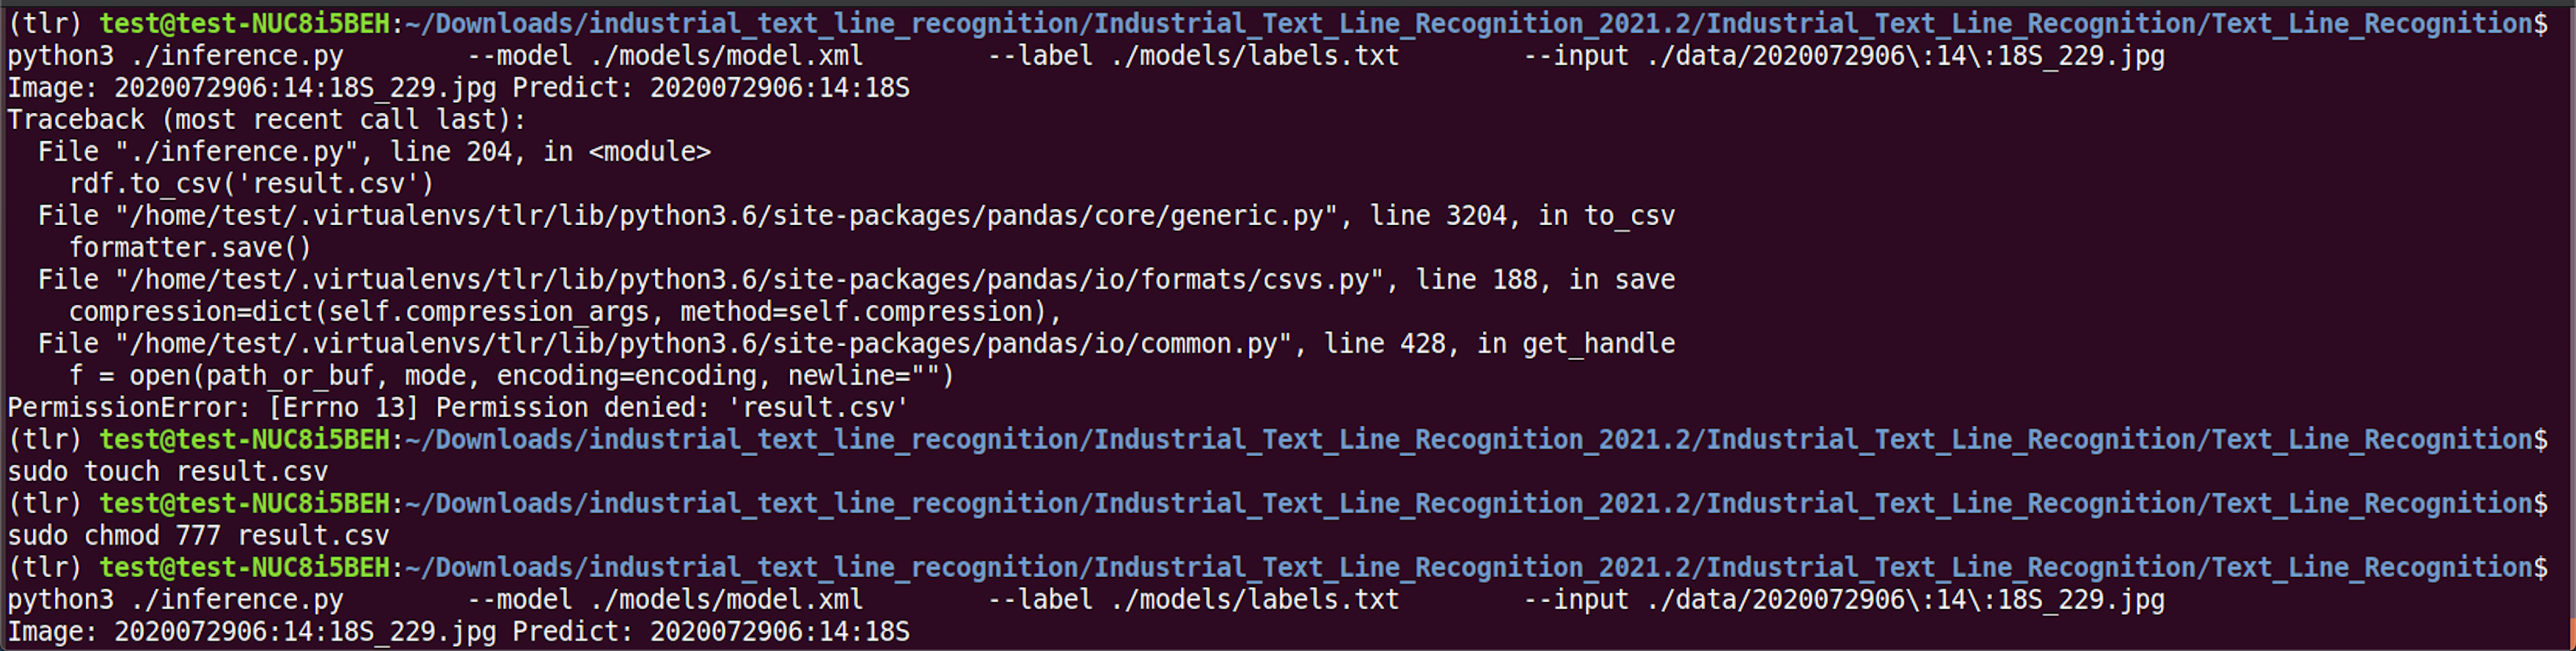Click the 'sudo touch result.csv' command
Screen dimensions: 2576x651
pyautogui.click(x=168, y=472)
